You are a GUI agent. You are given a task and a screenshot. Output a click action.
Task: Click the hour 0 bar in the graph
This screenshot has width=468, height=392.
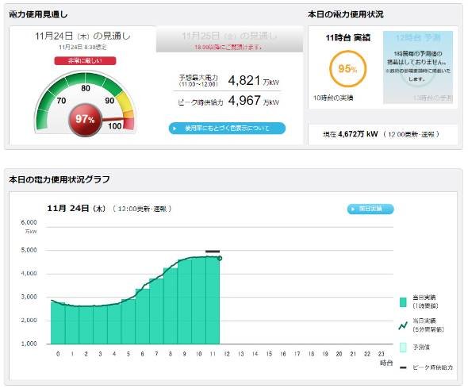pyautogui.click(x=58, y=323)
